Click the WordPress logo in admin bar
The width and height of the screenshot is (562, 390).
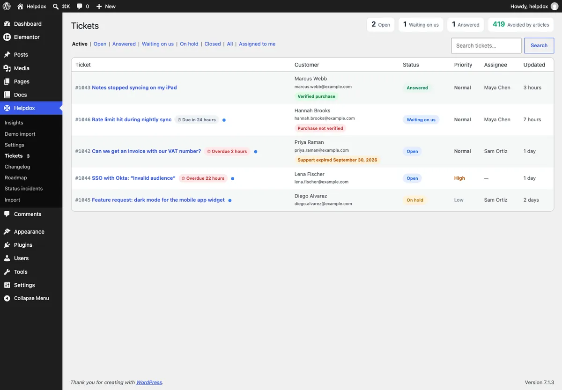click(x=7, y=6)
